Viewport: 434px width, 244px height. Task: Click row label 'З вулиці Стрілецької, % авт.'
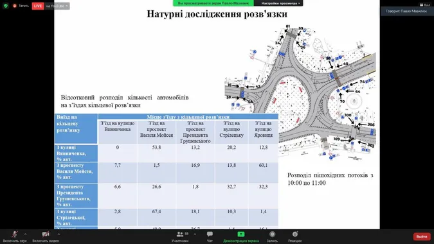coord(76,217)
